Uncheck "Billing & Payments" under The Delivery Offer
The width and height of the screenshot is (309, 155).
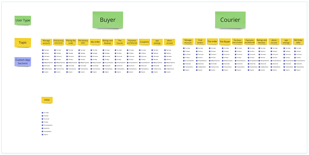[80, 63]
